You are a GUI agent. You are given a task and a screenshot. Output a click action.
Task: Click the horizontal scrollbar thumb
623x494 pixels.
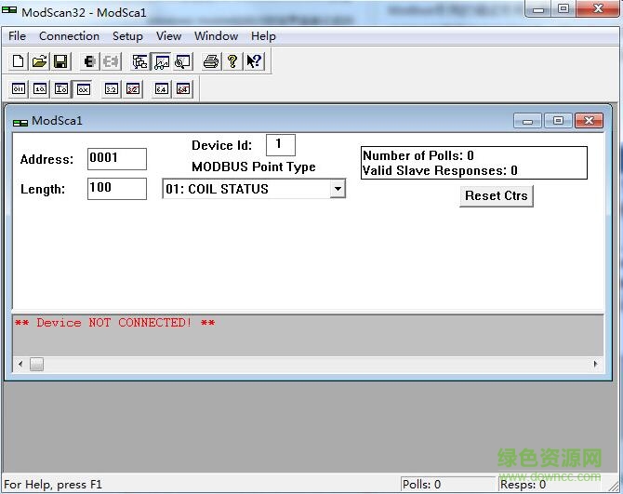36,365
